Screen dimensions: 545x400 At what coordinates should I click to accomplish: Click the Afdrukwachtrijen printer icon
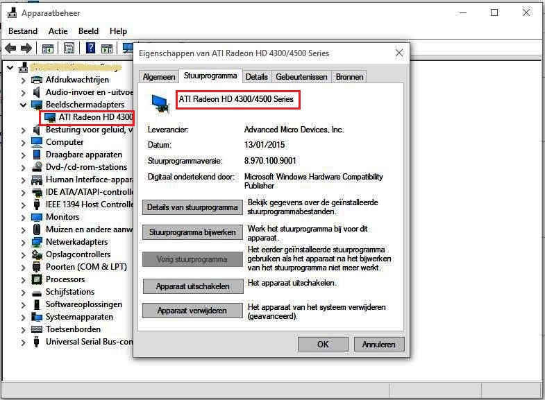click(37, 80)
